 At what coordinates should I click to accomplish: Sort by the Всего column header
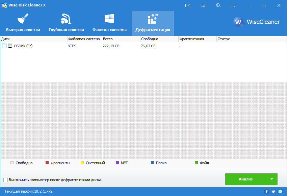coord(121,39)
